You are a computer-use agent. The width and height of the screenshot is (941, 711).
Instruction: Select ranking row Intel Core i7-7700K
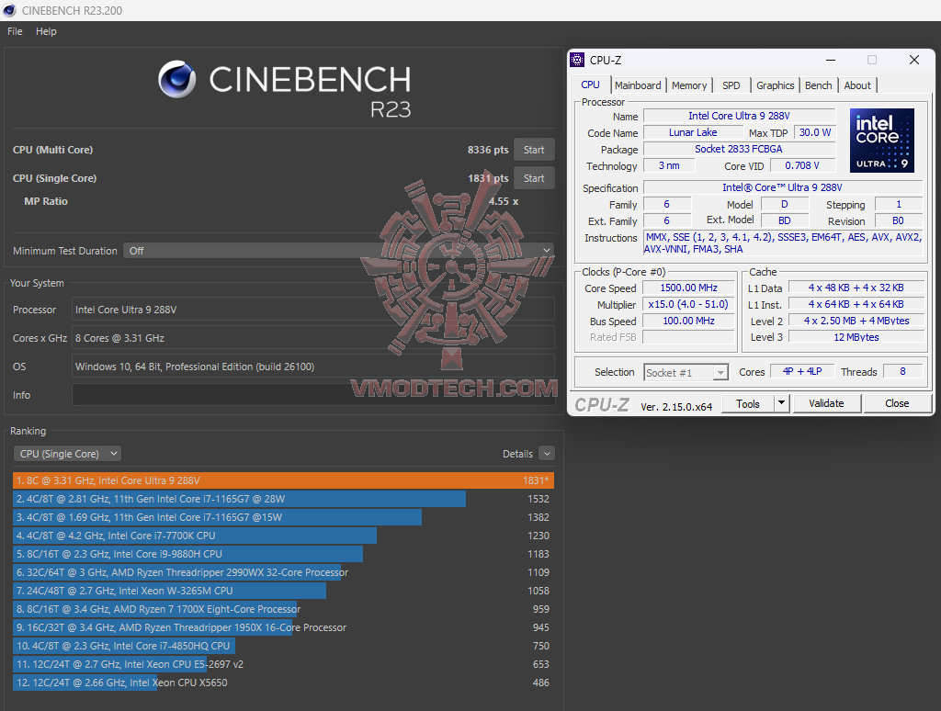pyautogui.click(x=283, y=536)
